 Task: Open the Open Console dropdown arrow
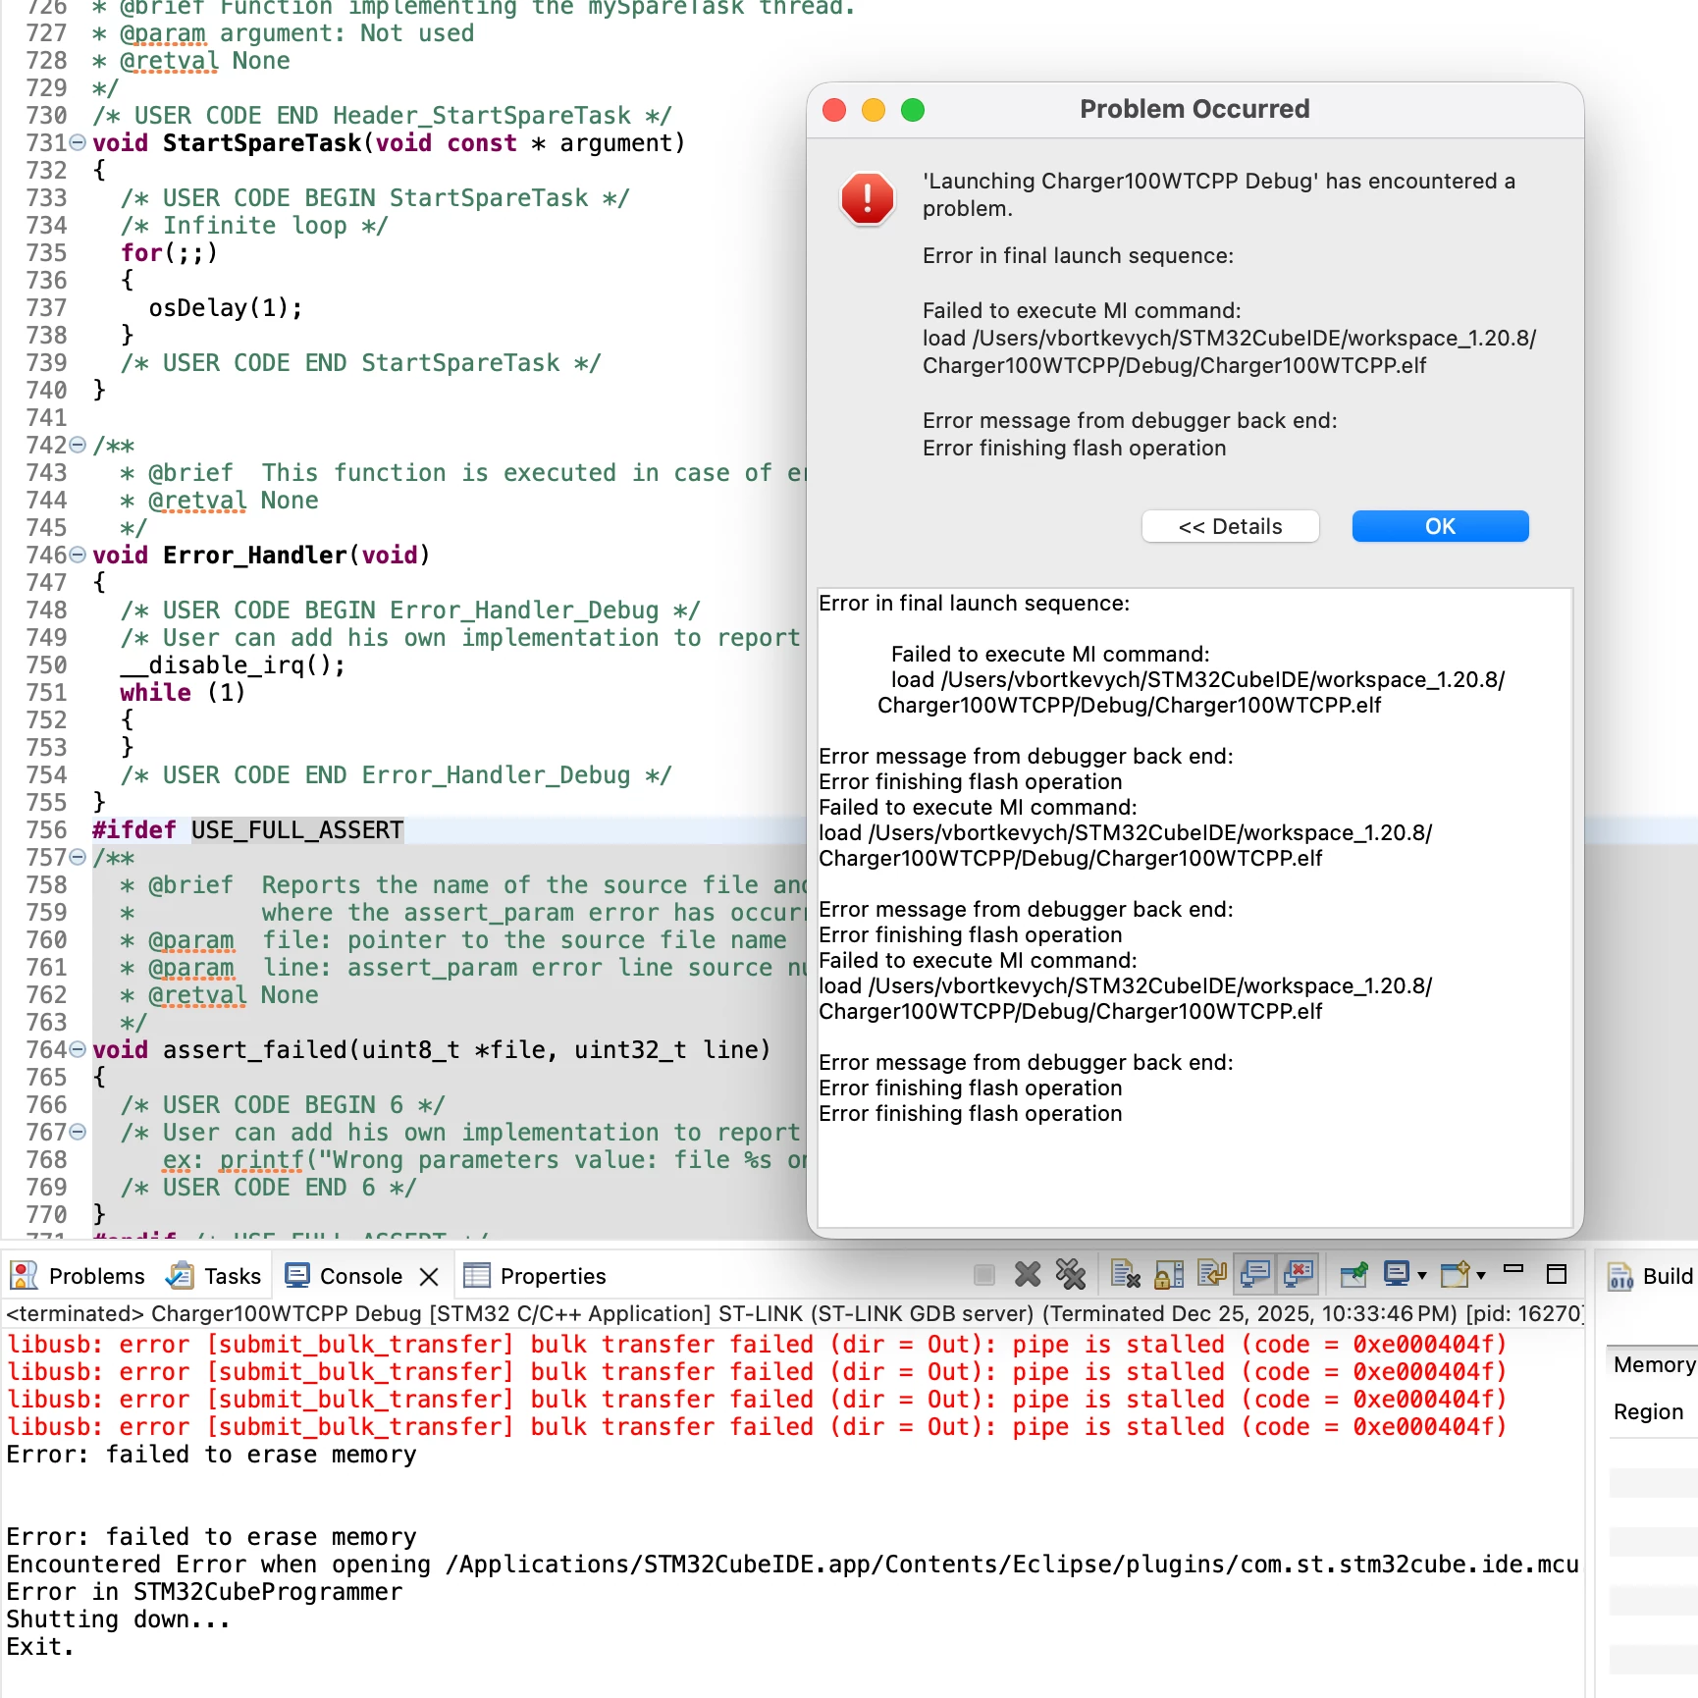1481,1276
